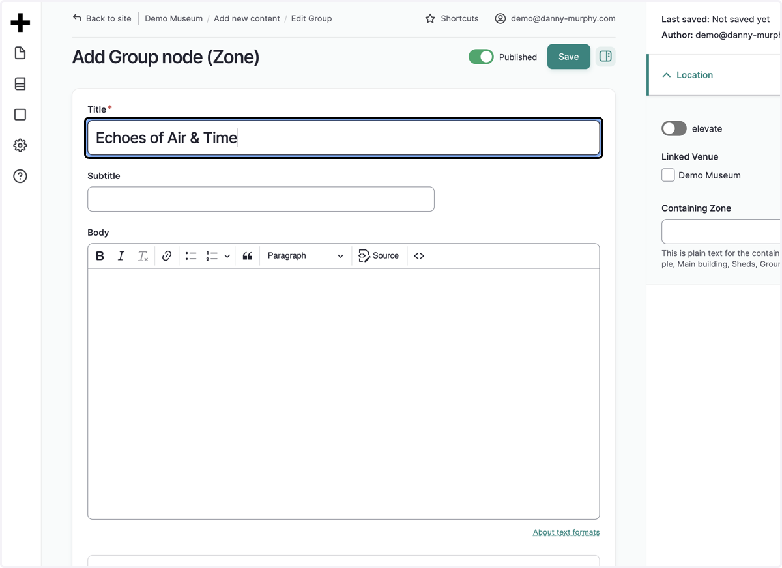Click the Save button
782x568 pixels.
click(x=568, y=57)
